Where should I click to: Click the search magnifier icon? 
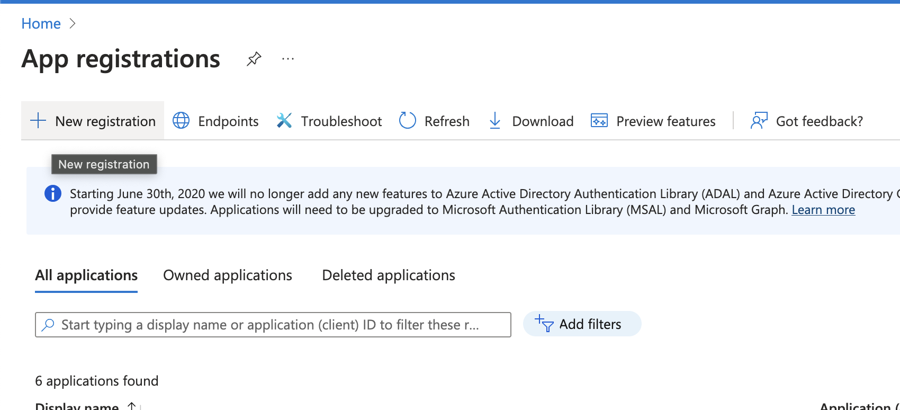click(48, 324)
